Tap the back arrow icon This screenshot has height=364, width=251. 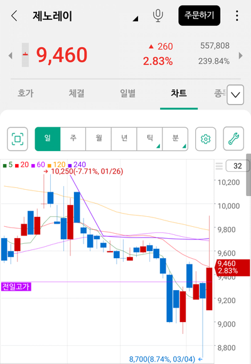click(14, 16)
